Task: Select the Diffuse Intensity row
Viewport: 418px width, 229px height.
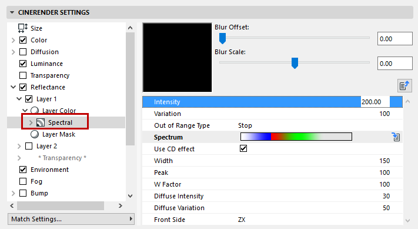Action: click(x=272, y=196)
